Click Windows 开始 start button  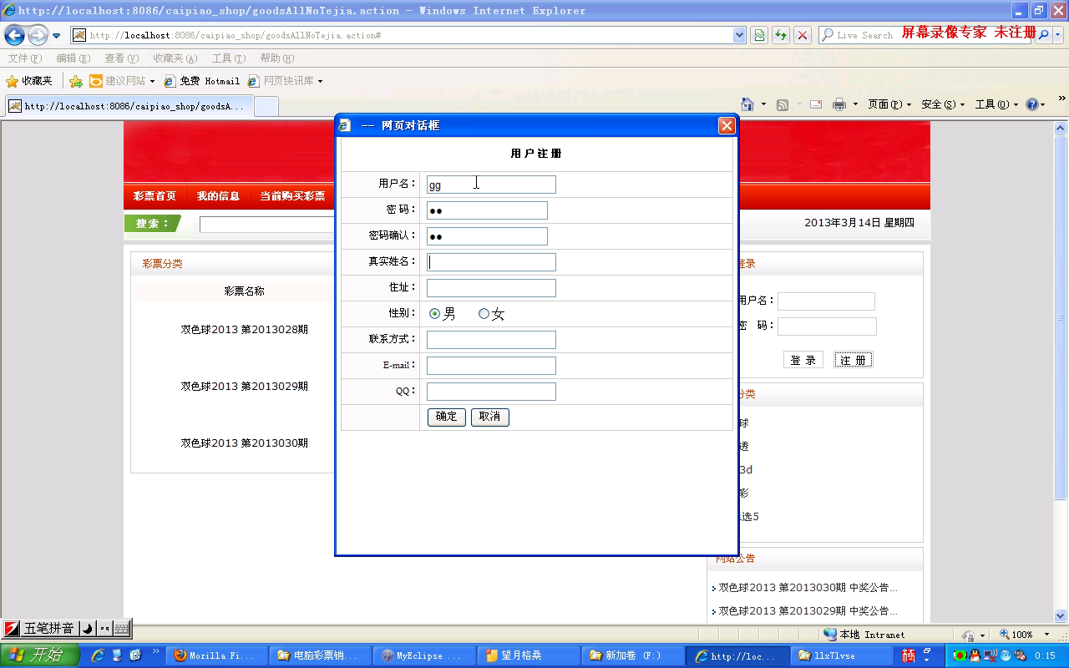[x=39, y=655]
